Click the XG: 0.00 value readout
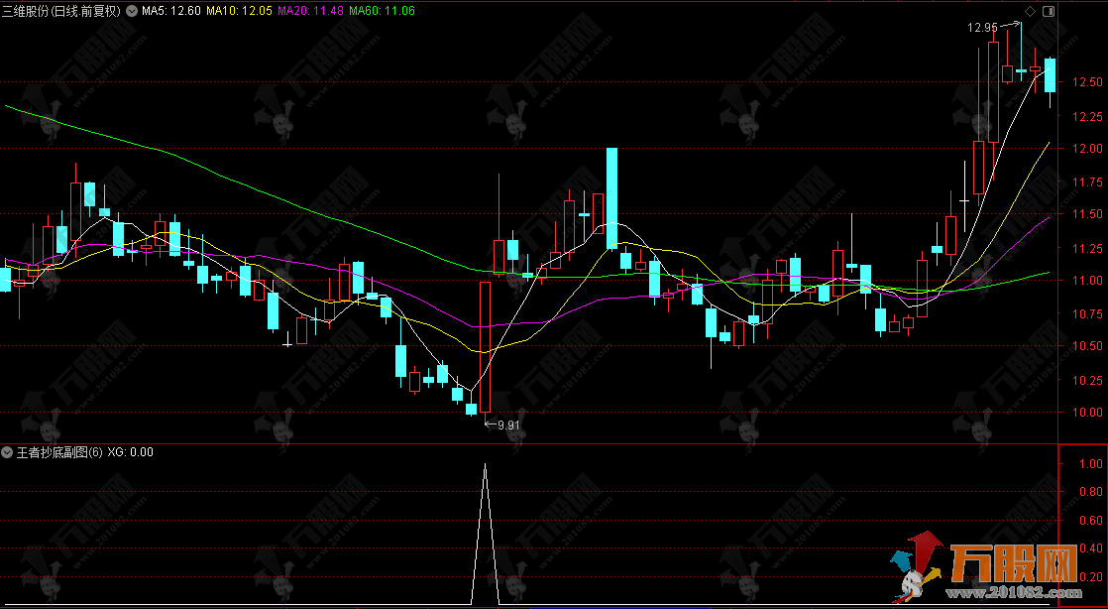This screenshot has width=1108, height=609. click(x=130, y=451)
